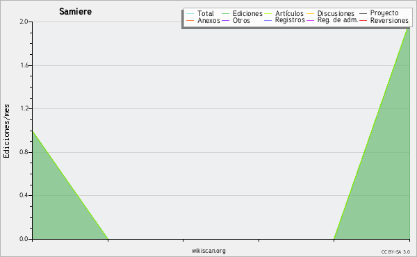Click the Reg. de adm. legend label

[x=338, y=20]
